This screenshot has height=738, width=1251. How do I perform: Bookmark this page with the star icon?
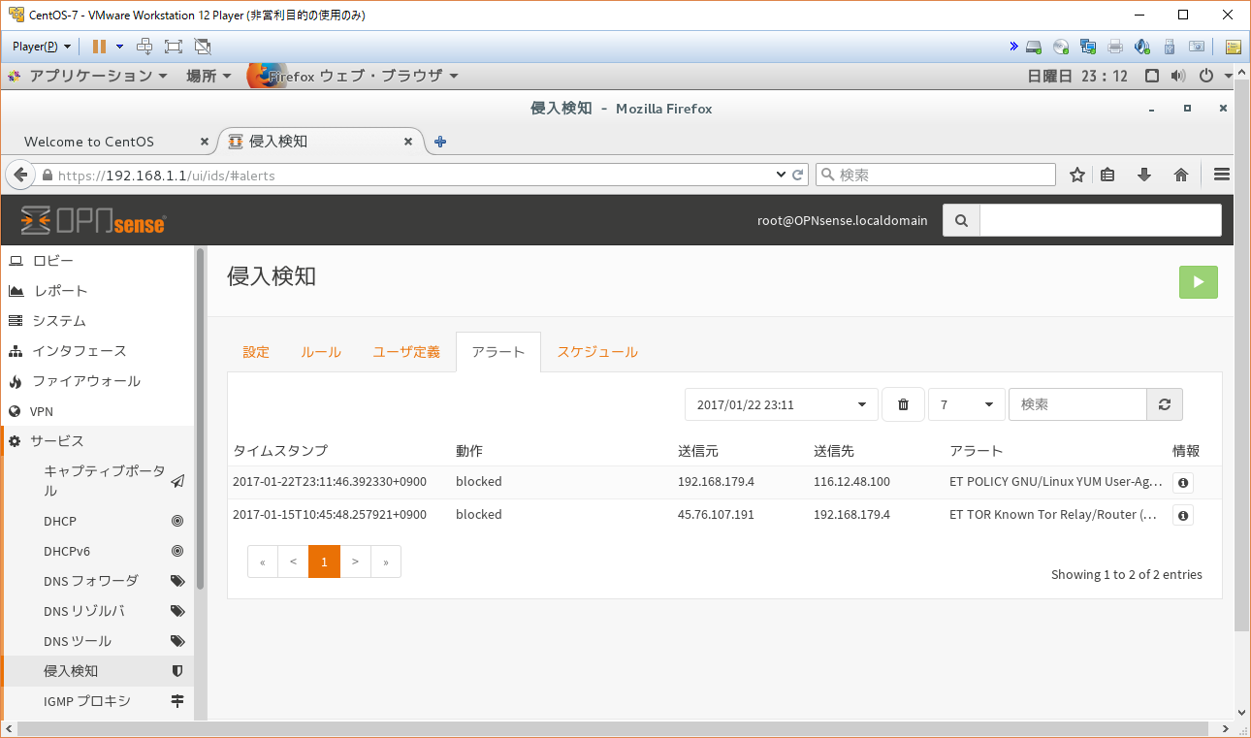[1077, 175]
